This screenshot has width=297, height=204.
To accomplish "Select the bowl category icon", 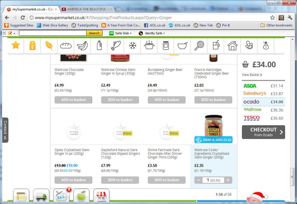I will [x=182, y=45].
